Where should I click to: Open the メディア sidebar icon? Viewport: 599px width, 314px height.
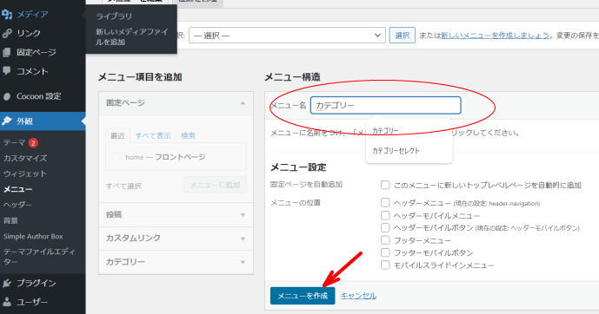coord(7,15)
